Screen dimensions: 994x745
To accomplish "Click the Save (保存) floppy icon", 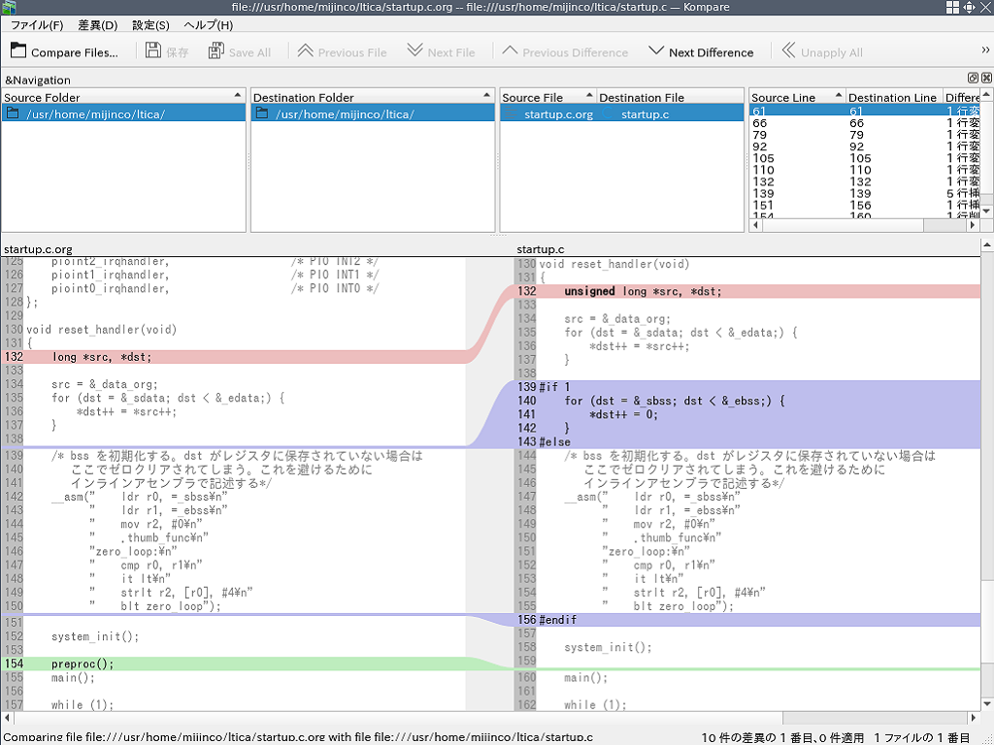I will tap(153, 50).
